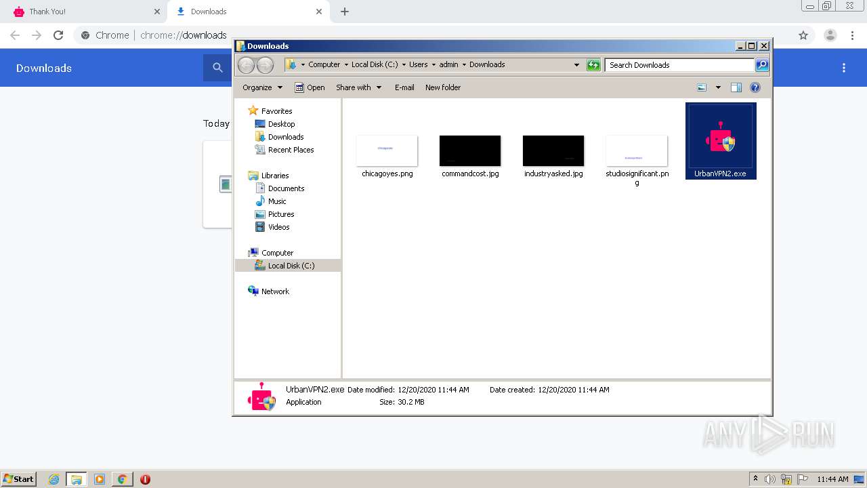This screenshot has height=488, width=867.
Task: Click the Search Downloads field
Action: 679,65
